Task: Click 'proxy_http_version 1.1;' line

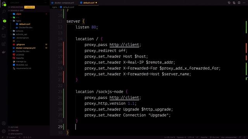Action: coord(110,103)
